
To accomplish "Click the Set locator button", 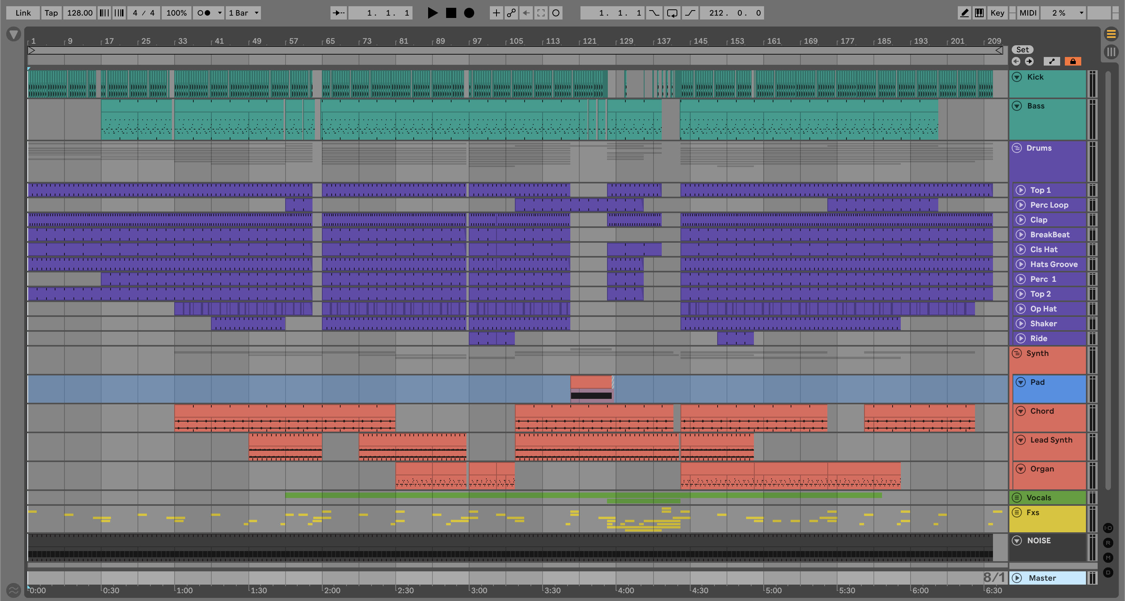I will tap(1022, 49).
